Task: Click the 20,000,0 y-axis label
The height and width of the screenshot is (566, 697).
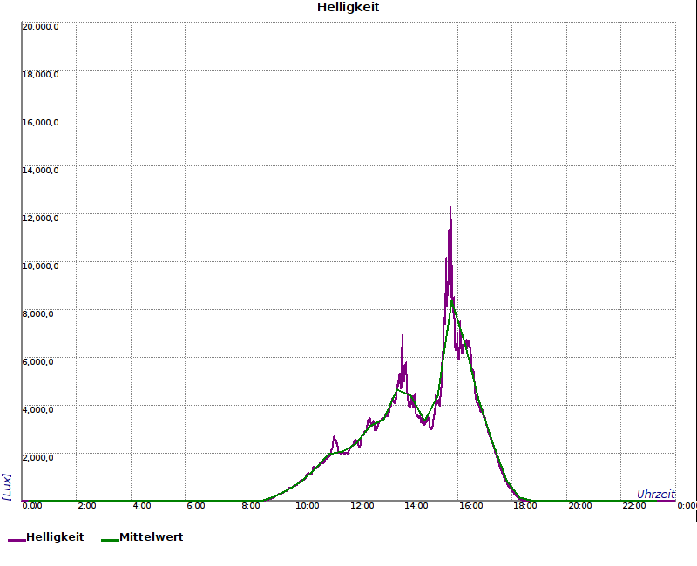Action: 40,27
